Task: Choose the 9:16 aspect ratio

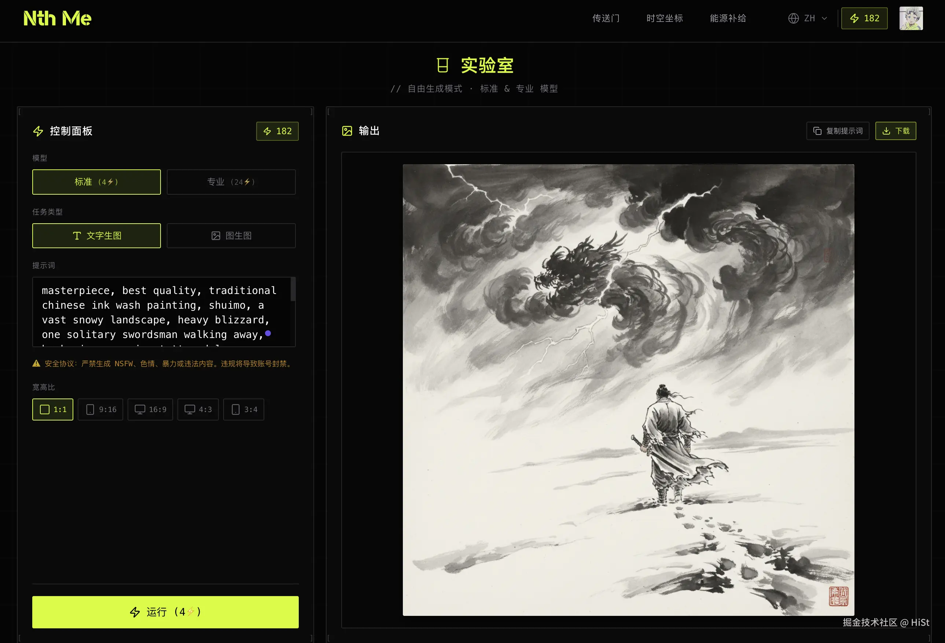Action: pyautogui.click(x=100, y=409)
